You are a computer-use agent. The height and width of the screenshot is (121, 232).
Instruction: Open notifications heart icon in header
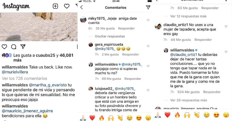(66, 6)
